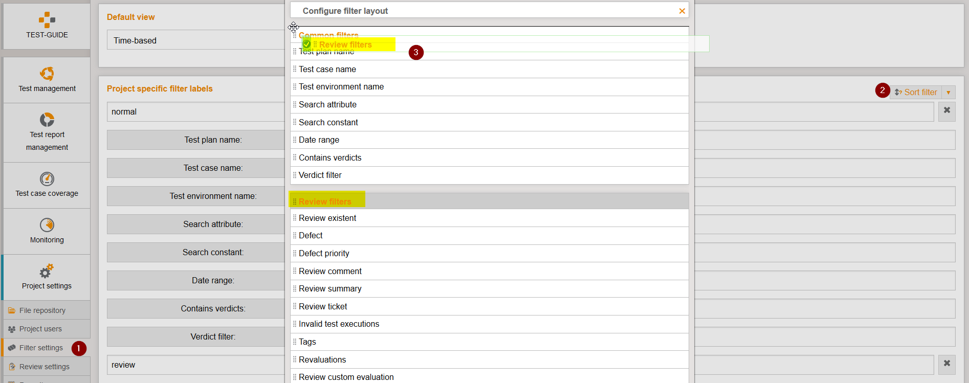
Task: Click the Verdict filter list item
Action: [x=320, y=175]
